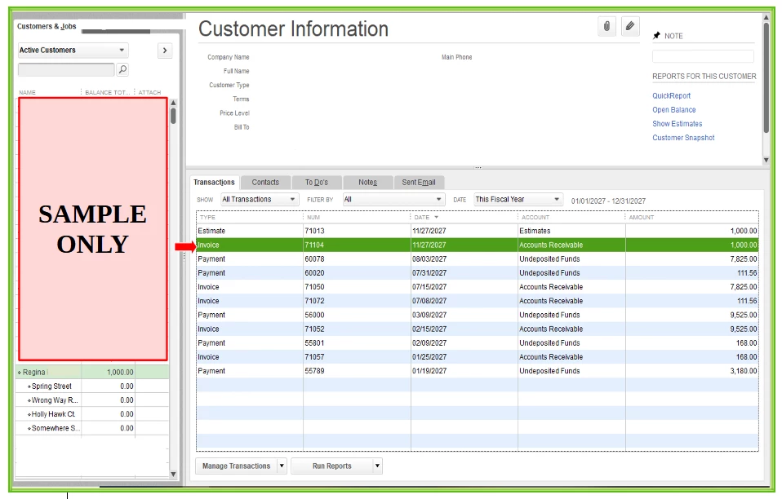782x499 pixels.
Task: Switch to the Sent Email tab
Action: point(419,183)
